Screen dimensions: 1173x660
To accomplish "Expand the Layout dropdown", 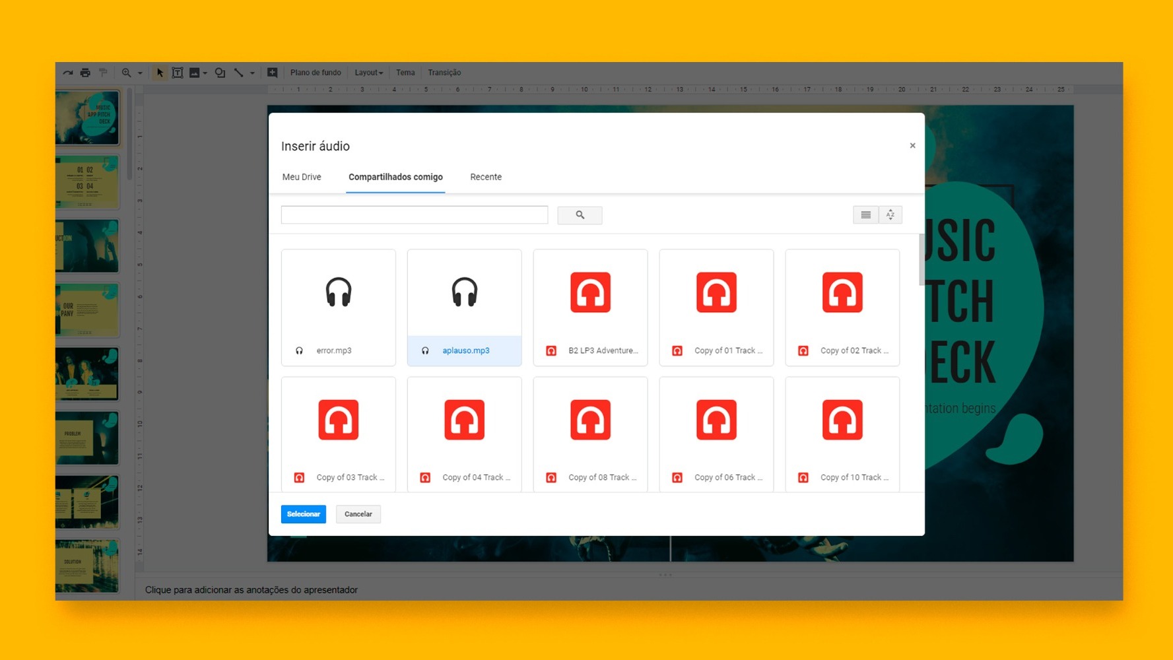I will 368,73.
